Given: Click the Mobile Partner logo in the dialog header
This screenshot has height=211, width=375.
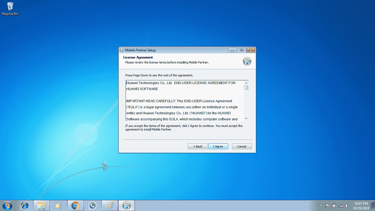Looking at the screenshot, I should click(247, 62).
